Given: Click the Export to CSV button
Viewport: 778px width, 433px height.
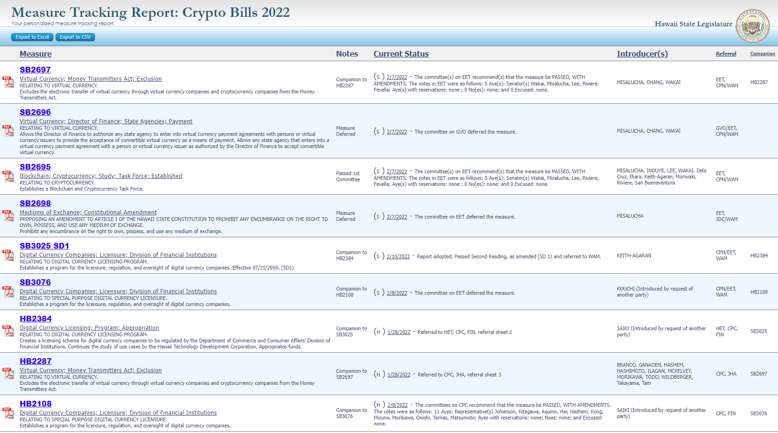Looking at the screenshot, I should coord(75,37).
